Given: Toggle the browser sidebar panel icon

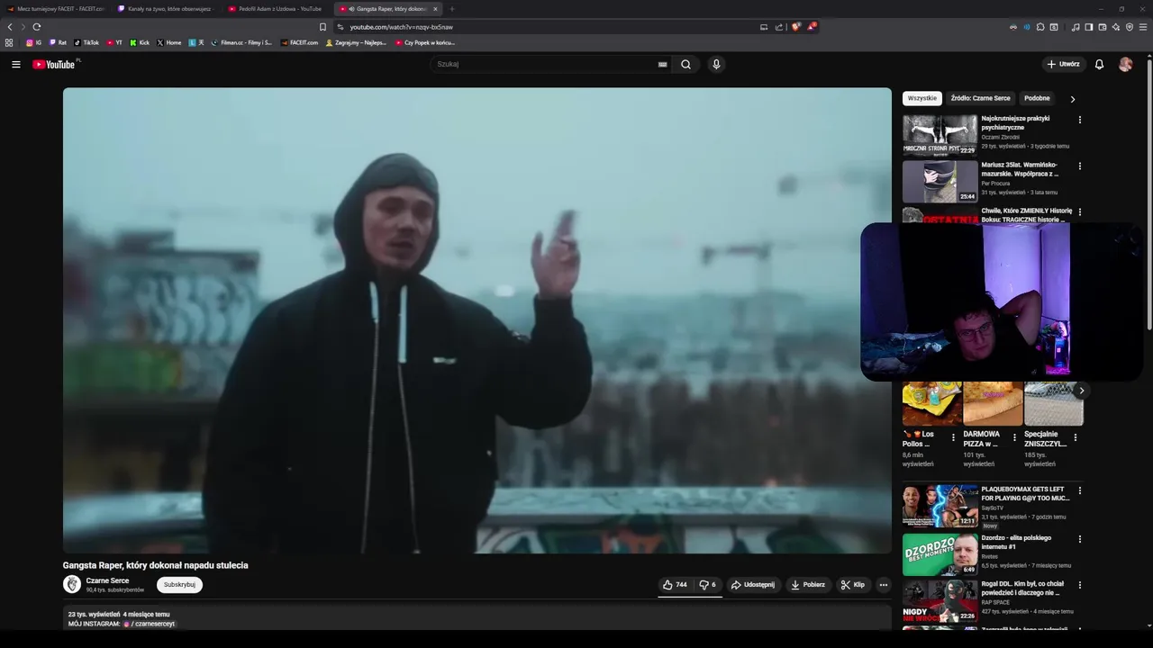Looking at the screenshot, I should point(1088,27).
